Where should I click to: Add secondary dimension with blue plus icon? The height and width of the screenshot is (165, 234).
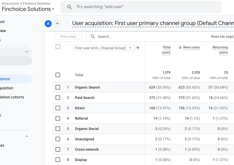(138, 48)
